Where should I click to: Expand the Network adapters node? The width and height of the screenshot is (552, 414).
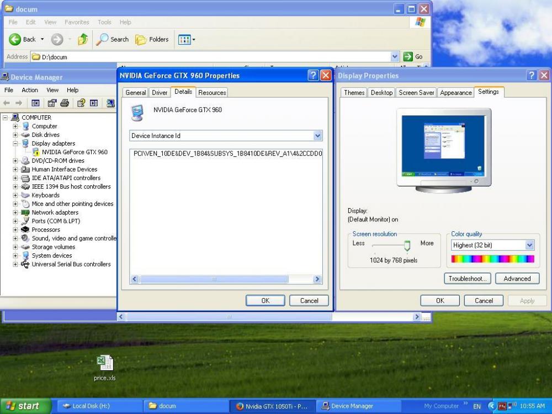click(x=15, y=213)
